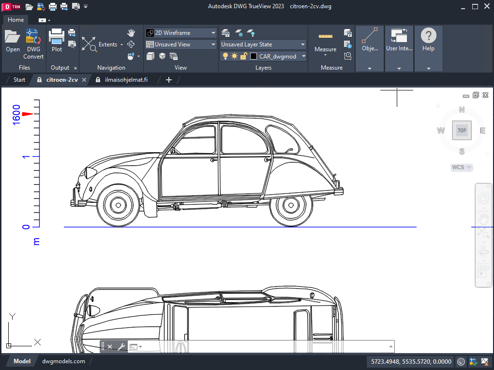
Task: Click the Plot printer icon in quick access toolbar
Action: pos(53,6)
